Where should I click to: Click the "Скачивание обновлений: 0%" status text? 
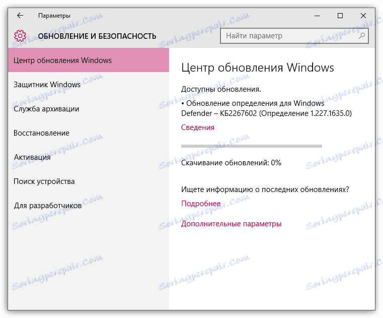coord(231,163)
